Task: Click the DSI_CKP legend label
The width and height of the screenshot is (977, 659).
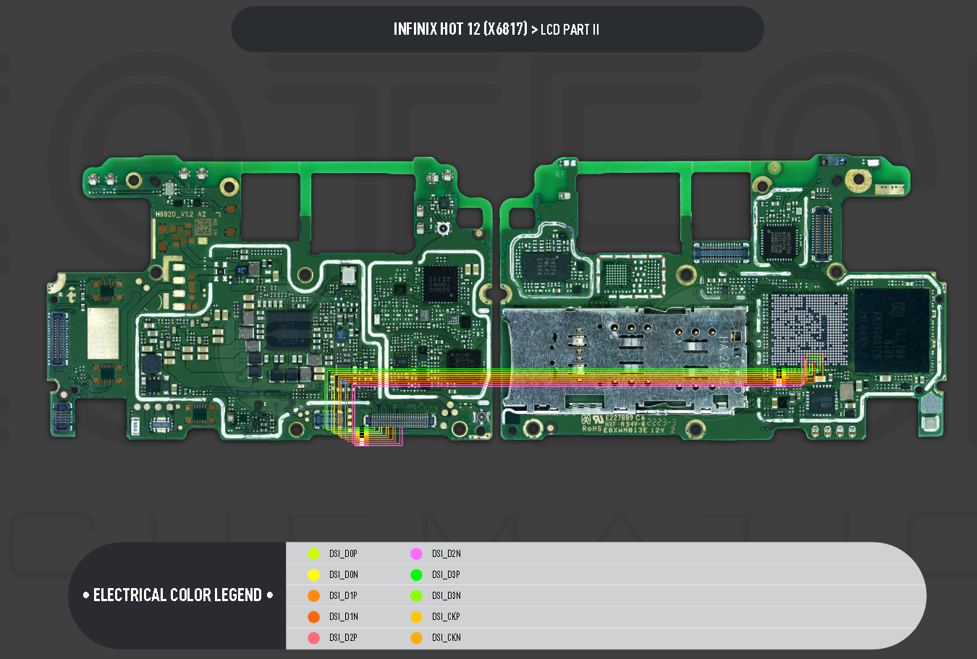Action: (446, 617)
